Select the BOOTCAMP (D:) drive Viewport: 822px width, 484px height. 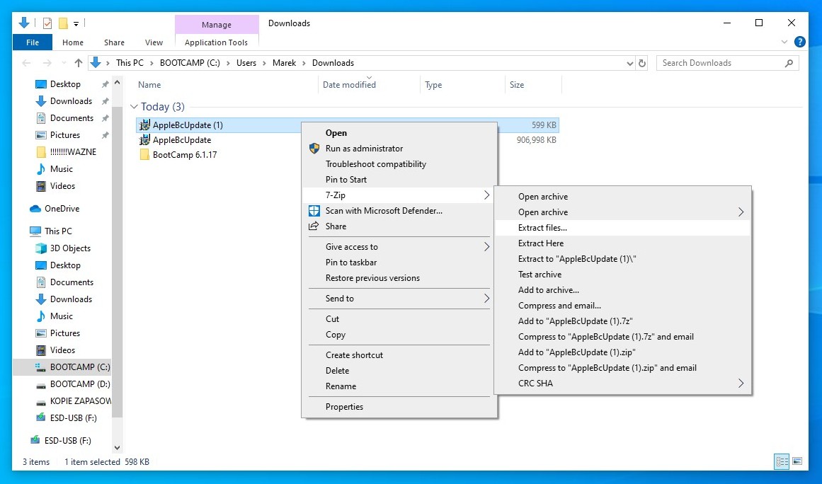pos(73,384)
